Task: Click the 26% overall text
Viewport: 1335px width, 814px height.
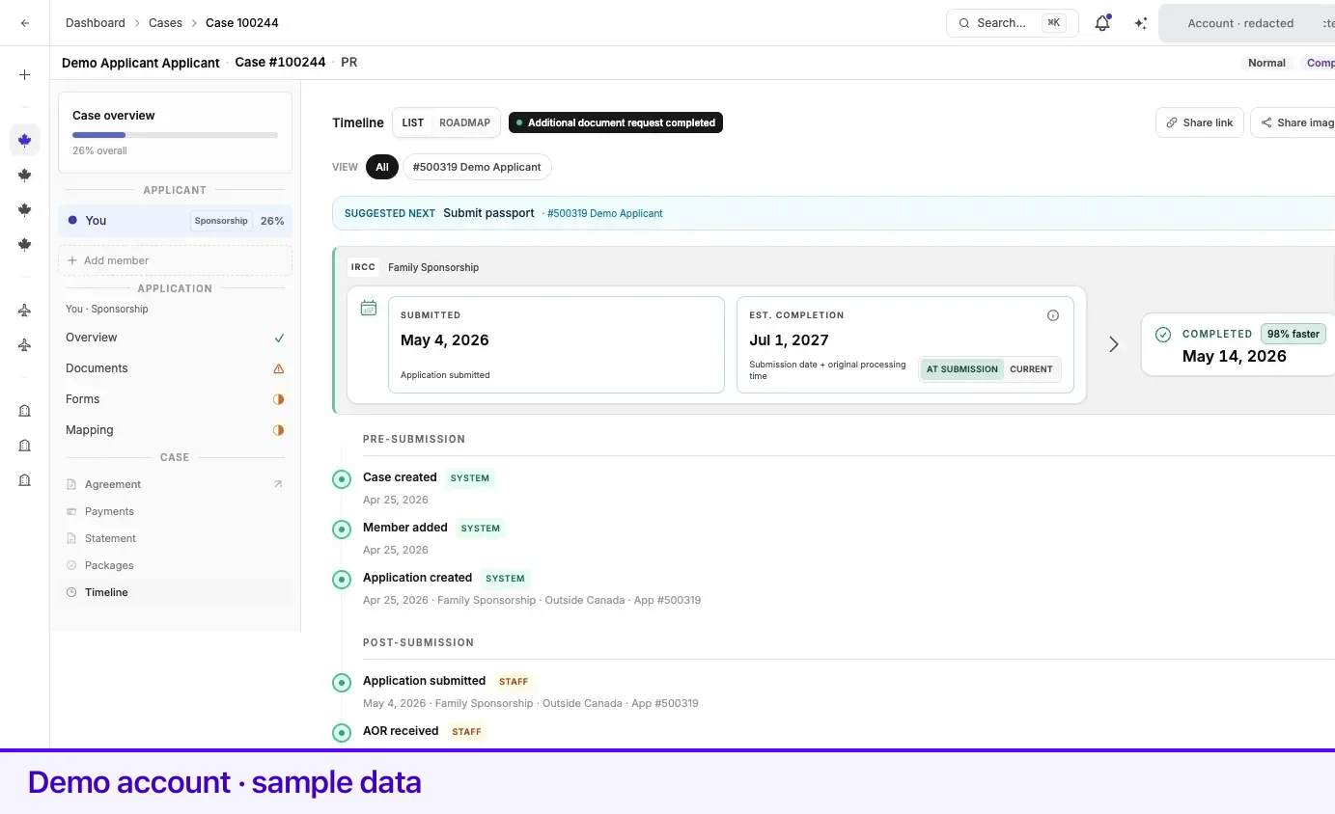Action: coord(99,150)
